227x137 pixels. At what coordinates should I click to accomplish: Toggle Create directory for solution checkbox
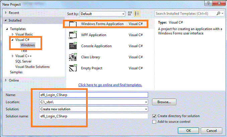click(154, 116)
